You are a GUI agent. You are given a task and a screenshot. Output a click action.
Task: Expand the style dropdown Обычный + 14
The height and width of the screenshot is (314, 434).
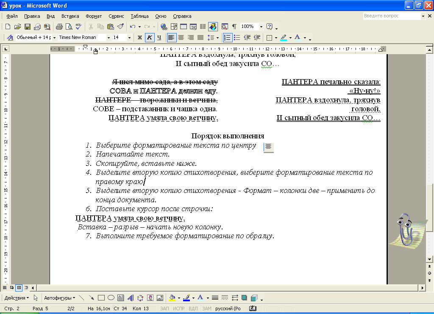(x=55, y=37)
